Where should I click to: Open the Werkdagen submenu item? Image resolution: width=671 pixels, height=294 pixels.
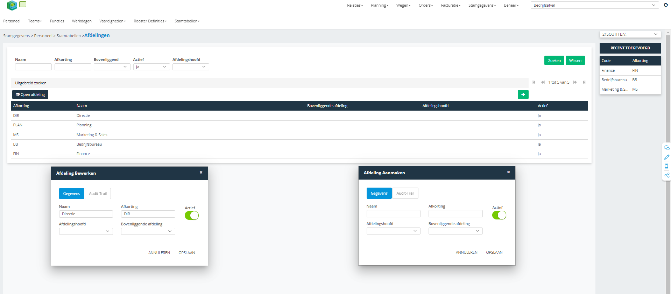click(x=82, y=21)
